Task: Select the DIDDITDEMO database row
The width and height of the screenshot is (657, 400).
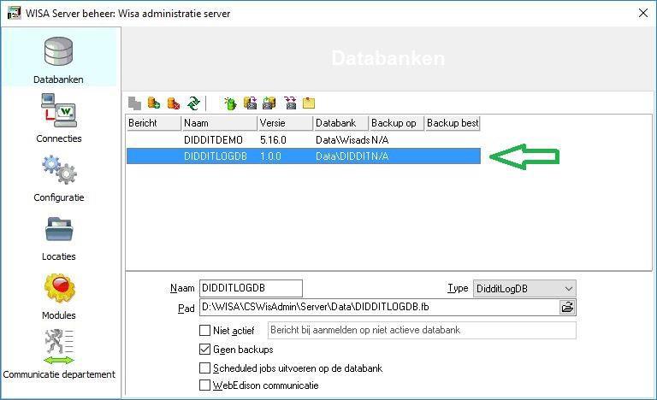Action: tap(304, 140)
